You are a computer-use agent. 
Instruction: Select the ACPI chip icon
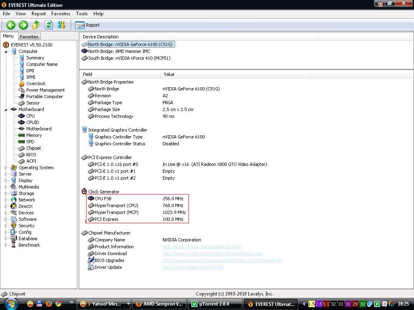[22, 161]
